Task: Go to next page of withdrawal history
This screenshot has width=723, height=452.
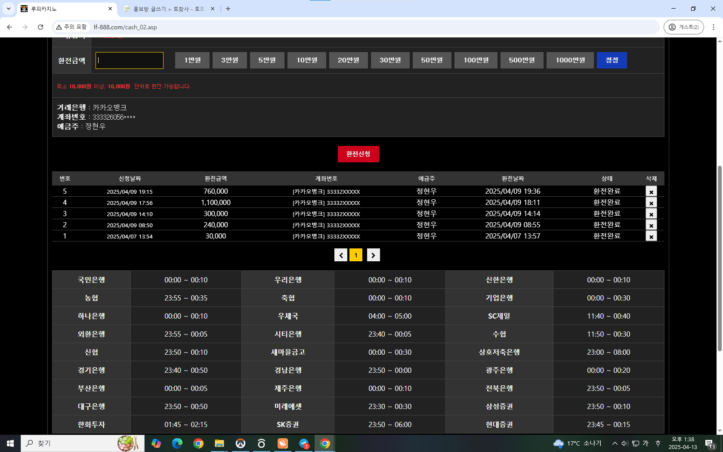Action: tap(373, 255)
